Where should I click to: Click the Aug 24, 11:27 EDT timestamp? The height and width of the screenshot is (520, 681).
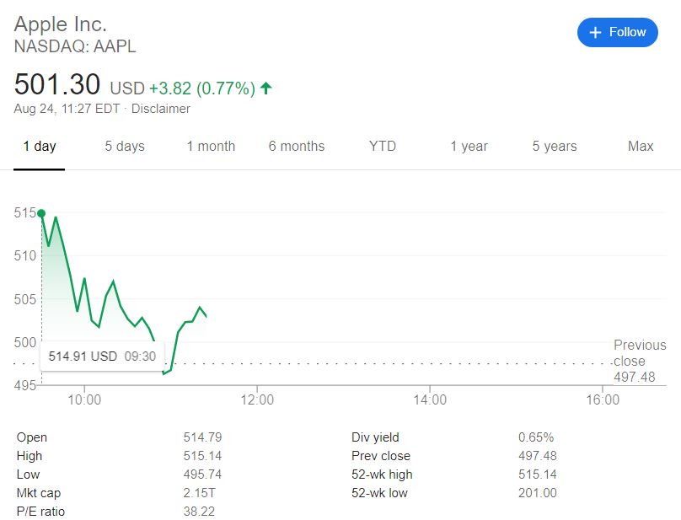click(x=67, y=109)
